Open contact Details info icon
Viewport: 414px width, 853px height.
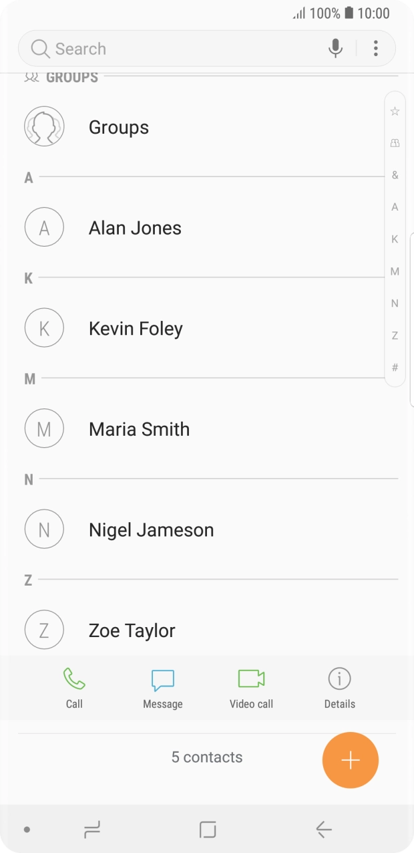339,679
